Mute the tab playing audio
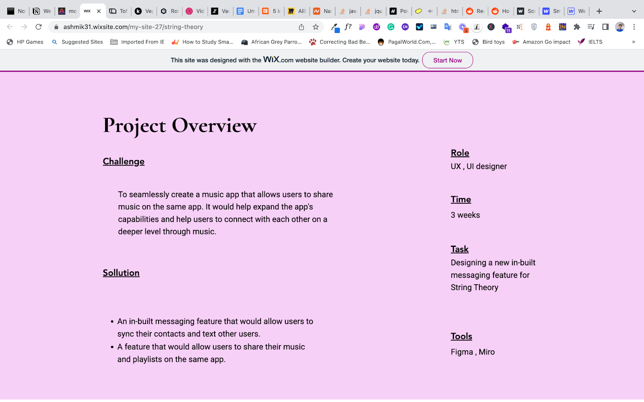The height and width of the screenshot is (402, 644). click(x=430, y=11)
